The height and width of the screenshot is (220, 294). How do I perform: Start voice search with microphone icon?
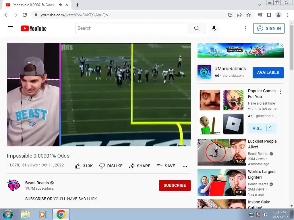pos(214,28)
